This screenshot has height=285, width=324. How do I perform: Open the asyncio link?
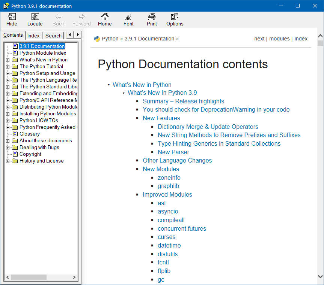click(168, 212)
